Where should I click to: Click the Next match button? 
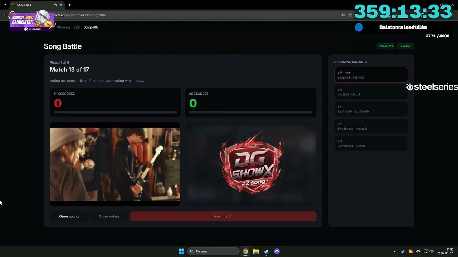click(223, 216)
